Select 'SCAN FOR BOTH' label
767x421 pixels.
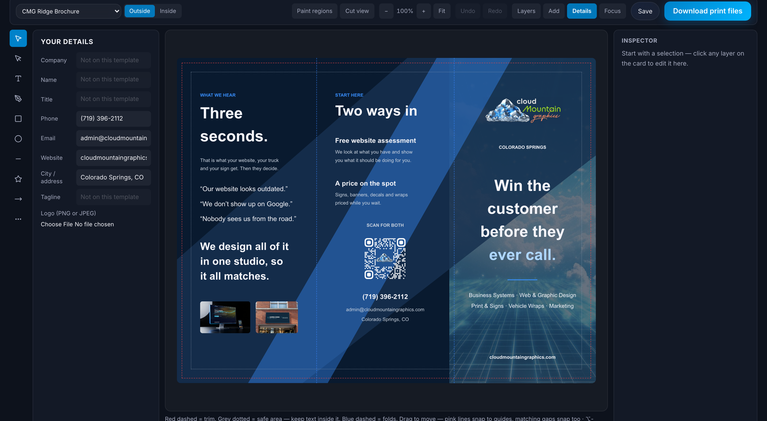click(x=385, y=225)
